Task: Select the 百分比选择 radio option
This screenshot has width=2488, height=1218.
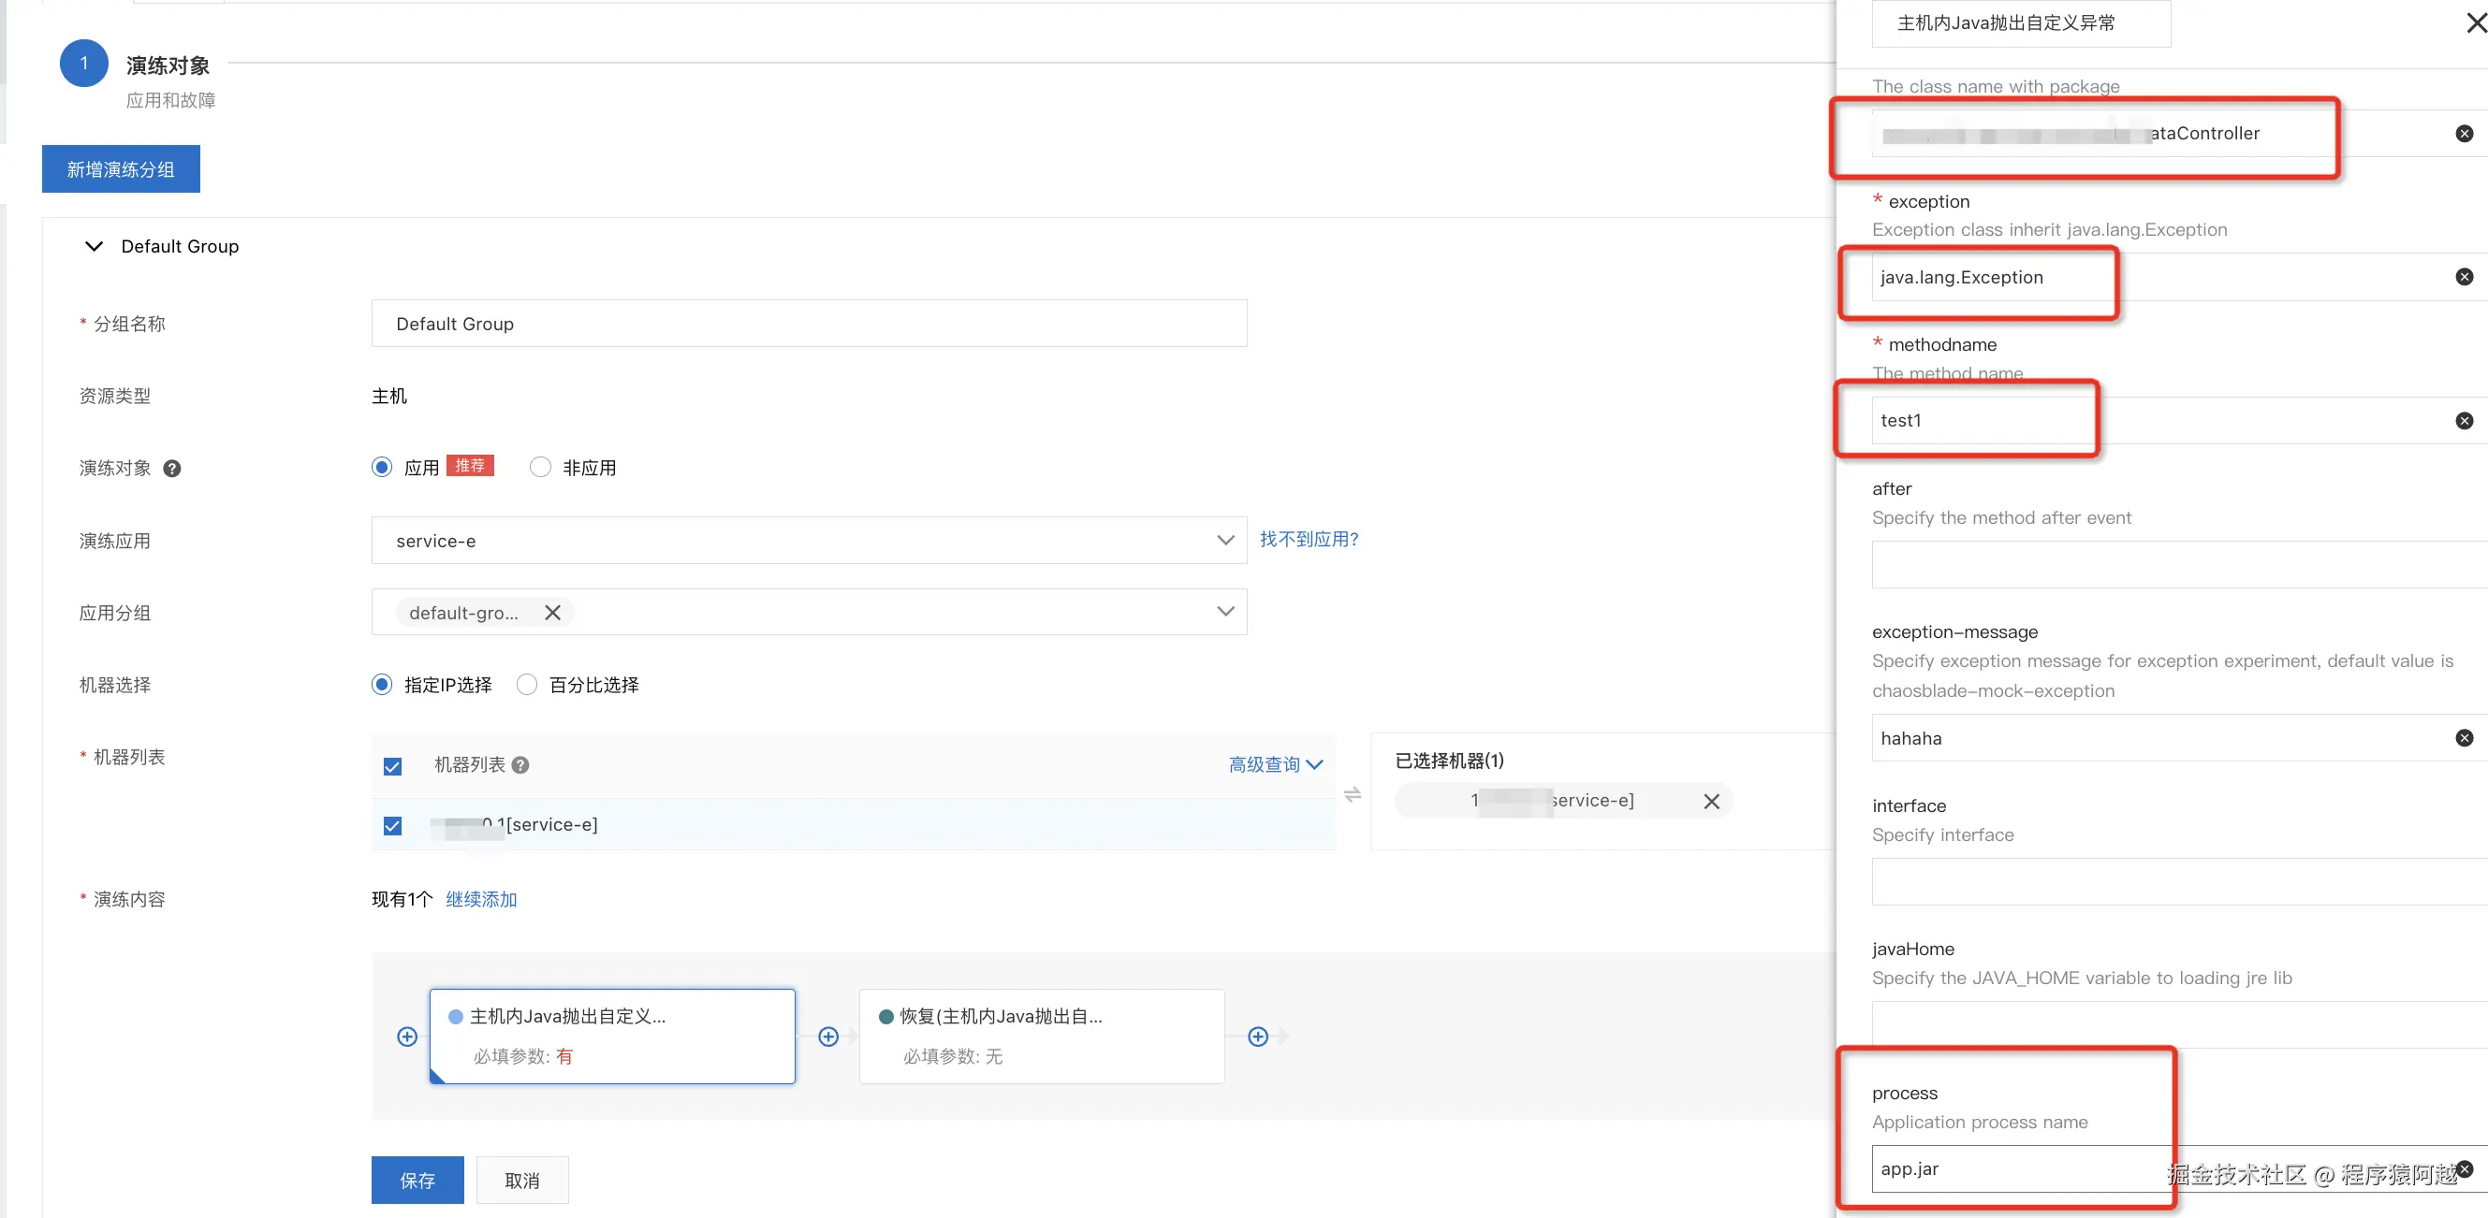Action: (526, 684)
